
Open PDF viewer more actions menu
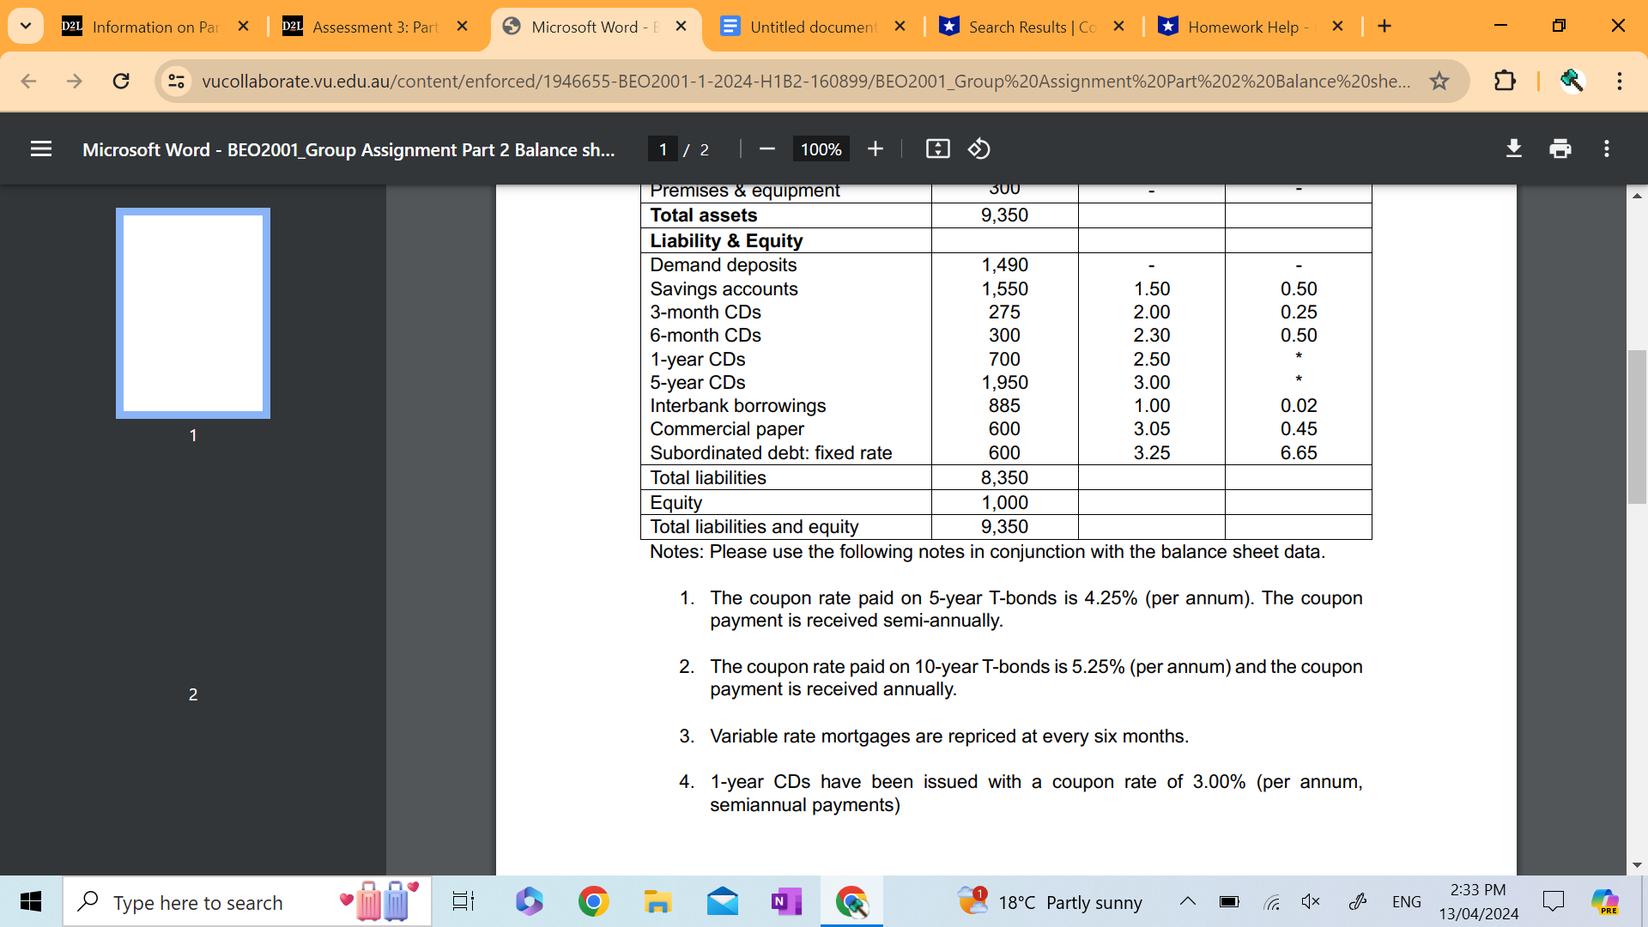tap(1606, 149)
